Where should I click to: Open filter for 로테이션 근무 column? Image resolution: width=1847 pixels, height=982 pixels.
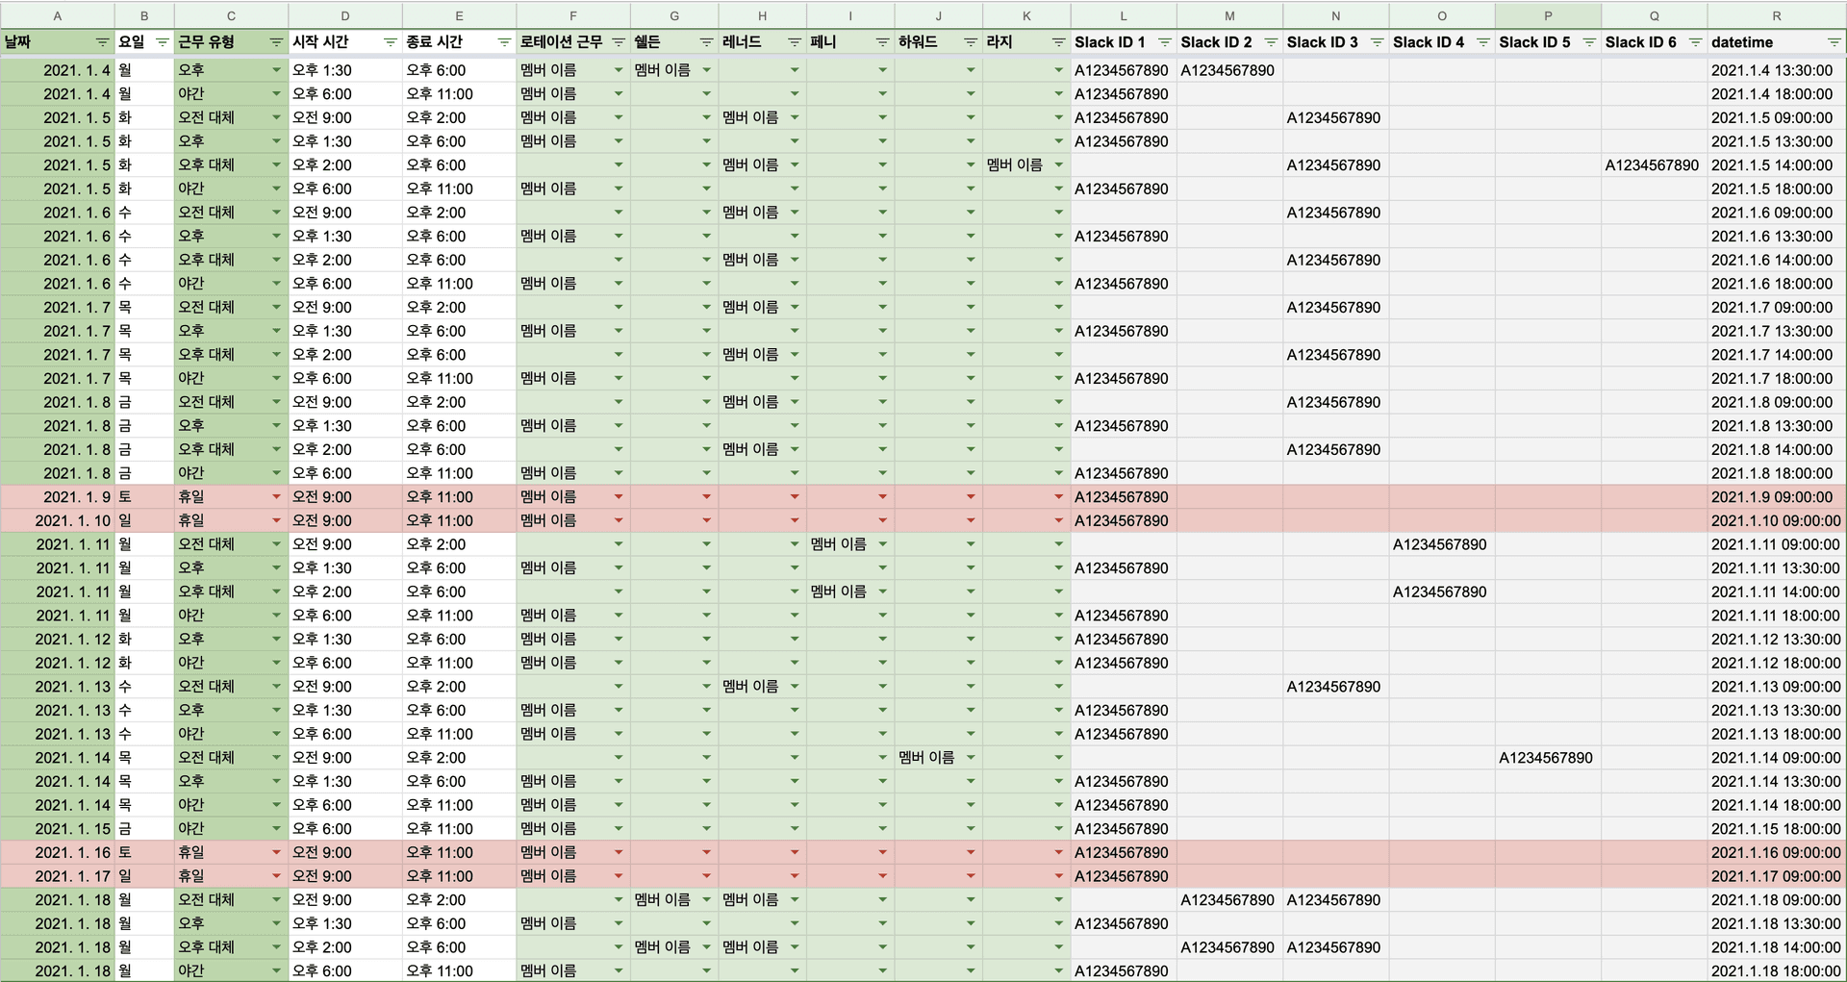tap(619, 42)
